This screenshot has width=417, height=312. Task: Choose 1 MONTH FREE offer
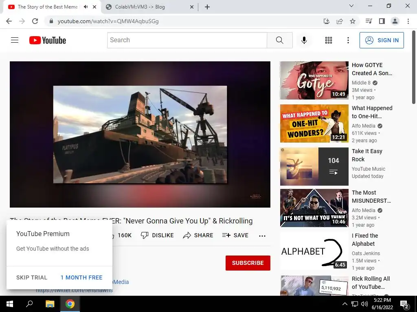[x=81, y=277]
